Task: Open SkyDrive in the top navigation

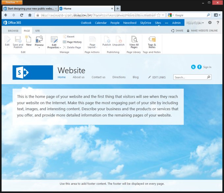Action: tap(145, 23)
